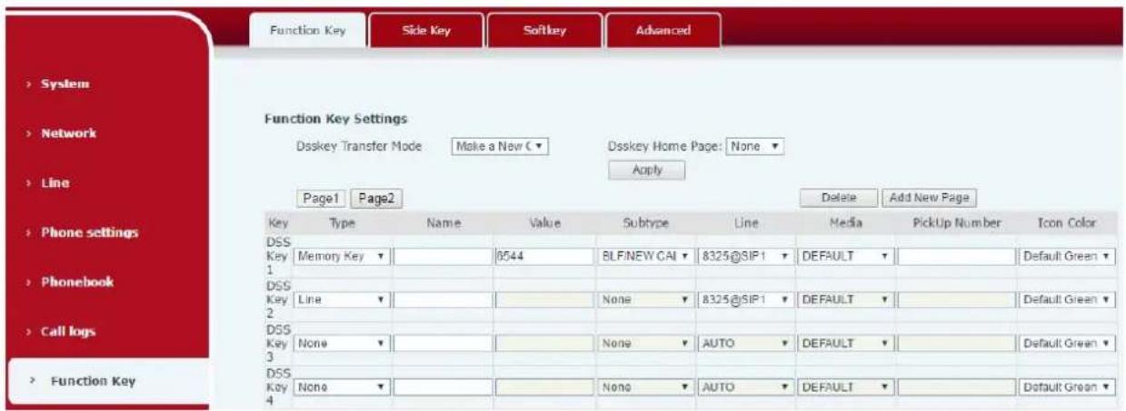Image resolution: width=1126 pixels, height=411 pixels.
Task: Open the DSS Key 1 Line dropdown
Action: [x=745, y=257]
